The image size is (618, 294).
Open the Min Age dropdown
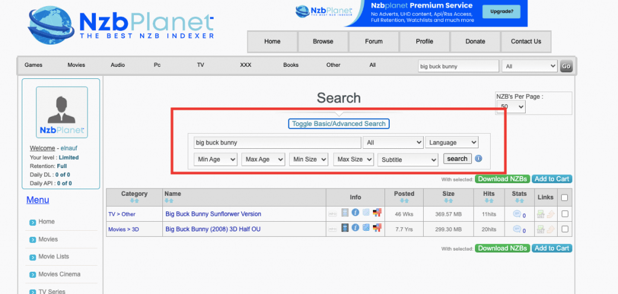215,160
